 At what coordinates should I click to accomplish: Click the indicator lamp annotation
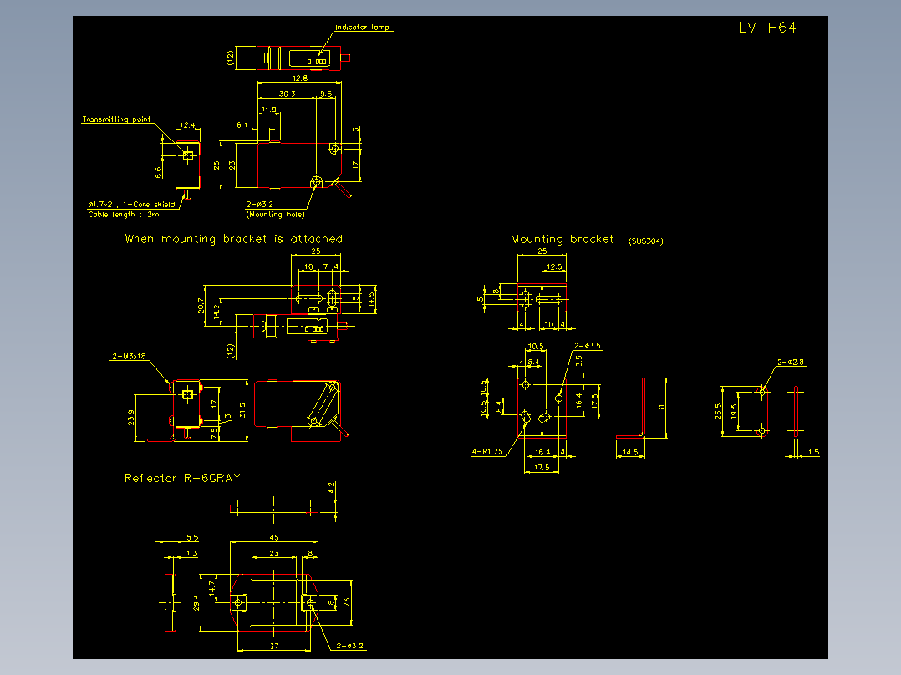pos(361,26)
